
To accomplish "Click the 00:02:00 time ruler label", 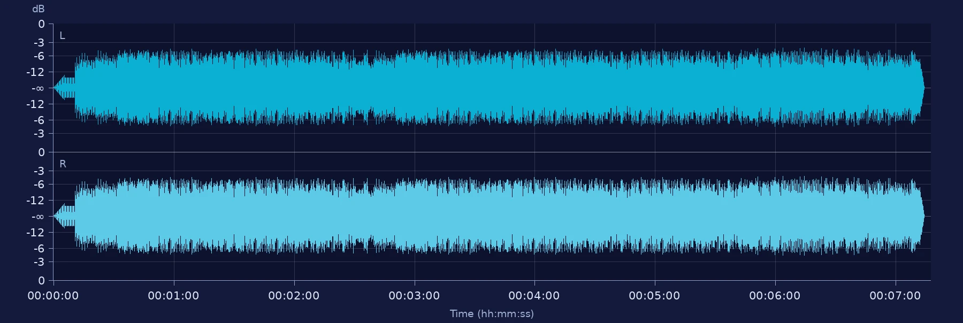I will click(294, 296).
